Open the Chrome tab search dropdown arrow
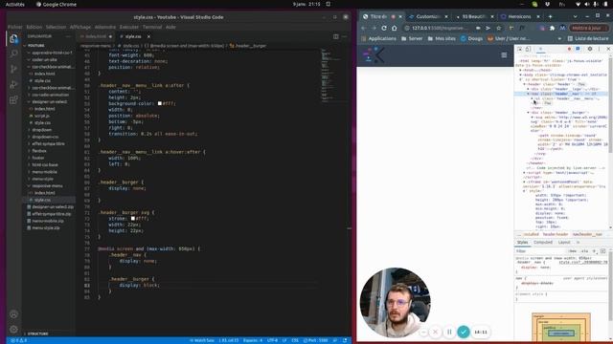Screen dimensions: 613x344 pyautogui.click(x=575, y=16)
